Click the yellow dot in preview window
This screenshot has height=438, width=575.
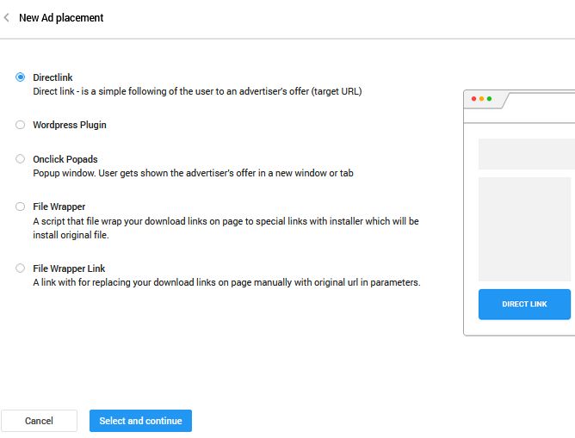[x=481, y=99]
